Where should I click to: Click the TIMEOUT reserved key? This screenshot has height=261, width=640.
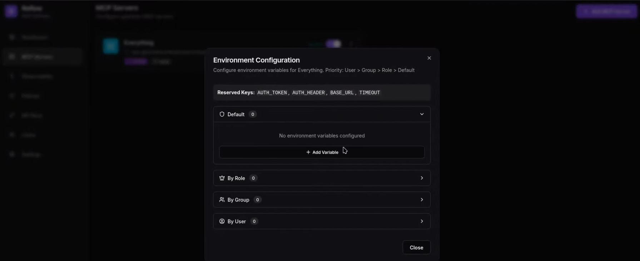coord(369,93)
